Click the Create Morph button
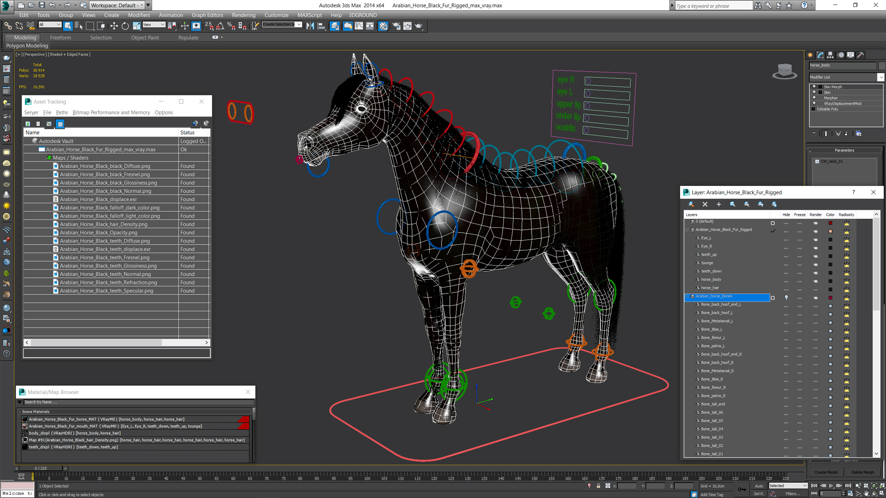The height and width of the screenshot is (498, 886). 826,472
